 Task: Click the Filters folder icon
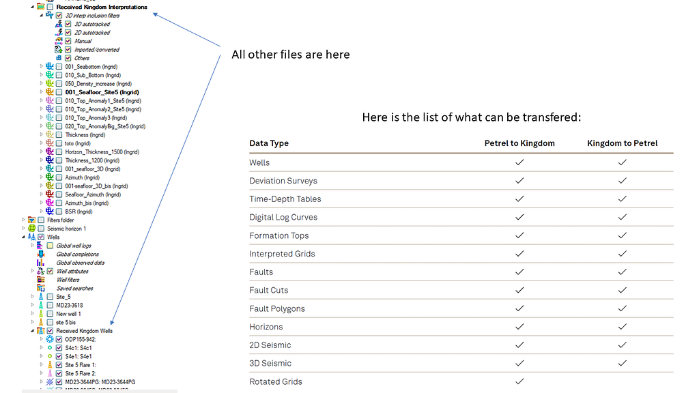pyautogui.click(x=31, y=220)
